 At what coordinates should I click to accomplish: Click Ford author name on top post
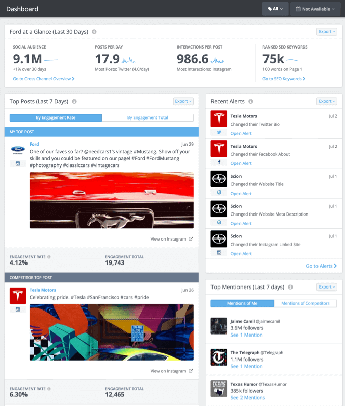(34, 144)
